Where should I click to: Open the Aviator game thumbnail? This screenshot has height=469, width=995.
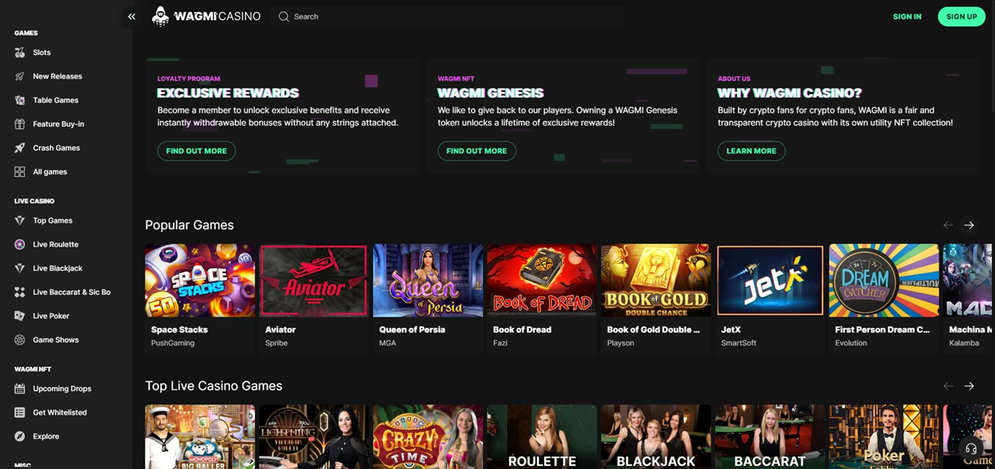[313, 280]
